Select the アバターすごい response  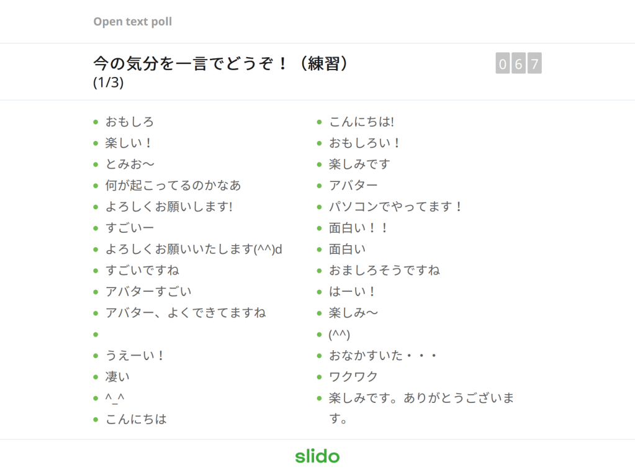148,292
